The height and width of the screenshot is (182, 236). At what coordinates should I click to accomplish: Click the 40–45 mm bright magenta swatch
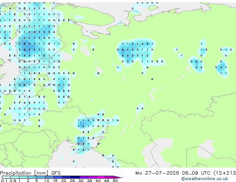click(101, 177)
